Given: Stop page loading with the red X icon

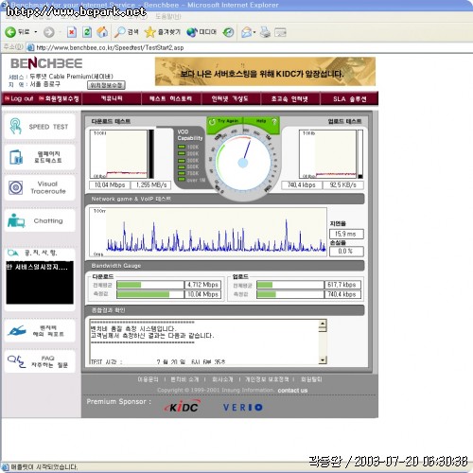Looking at the screenshot, I should (x=72, y=32).
